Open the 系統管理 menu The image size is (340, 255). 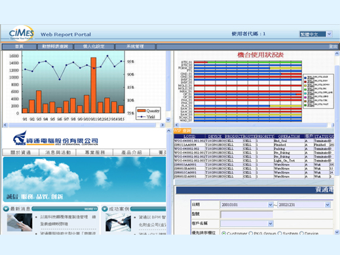[135, 46]
